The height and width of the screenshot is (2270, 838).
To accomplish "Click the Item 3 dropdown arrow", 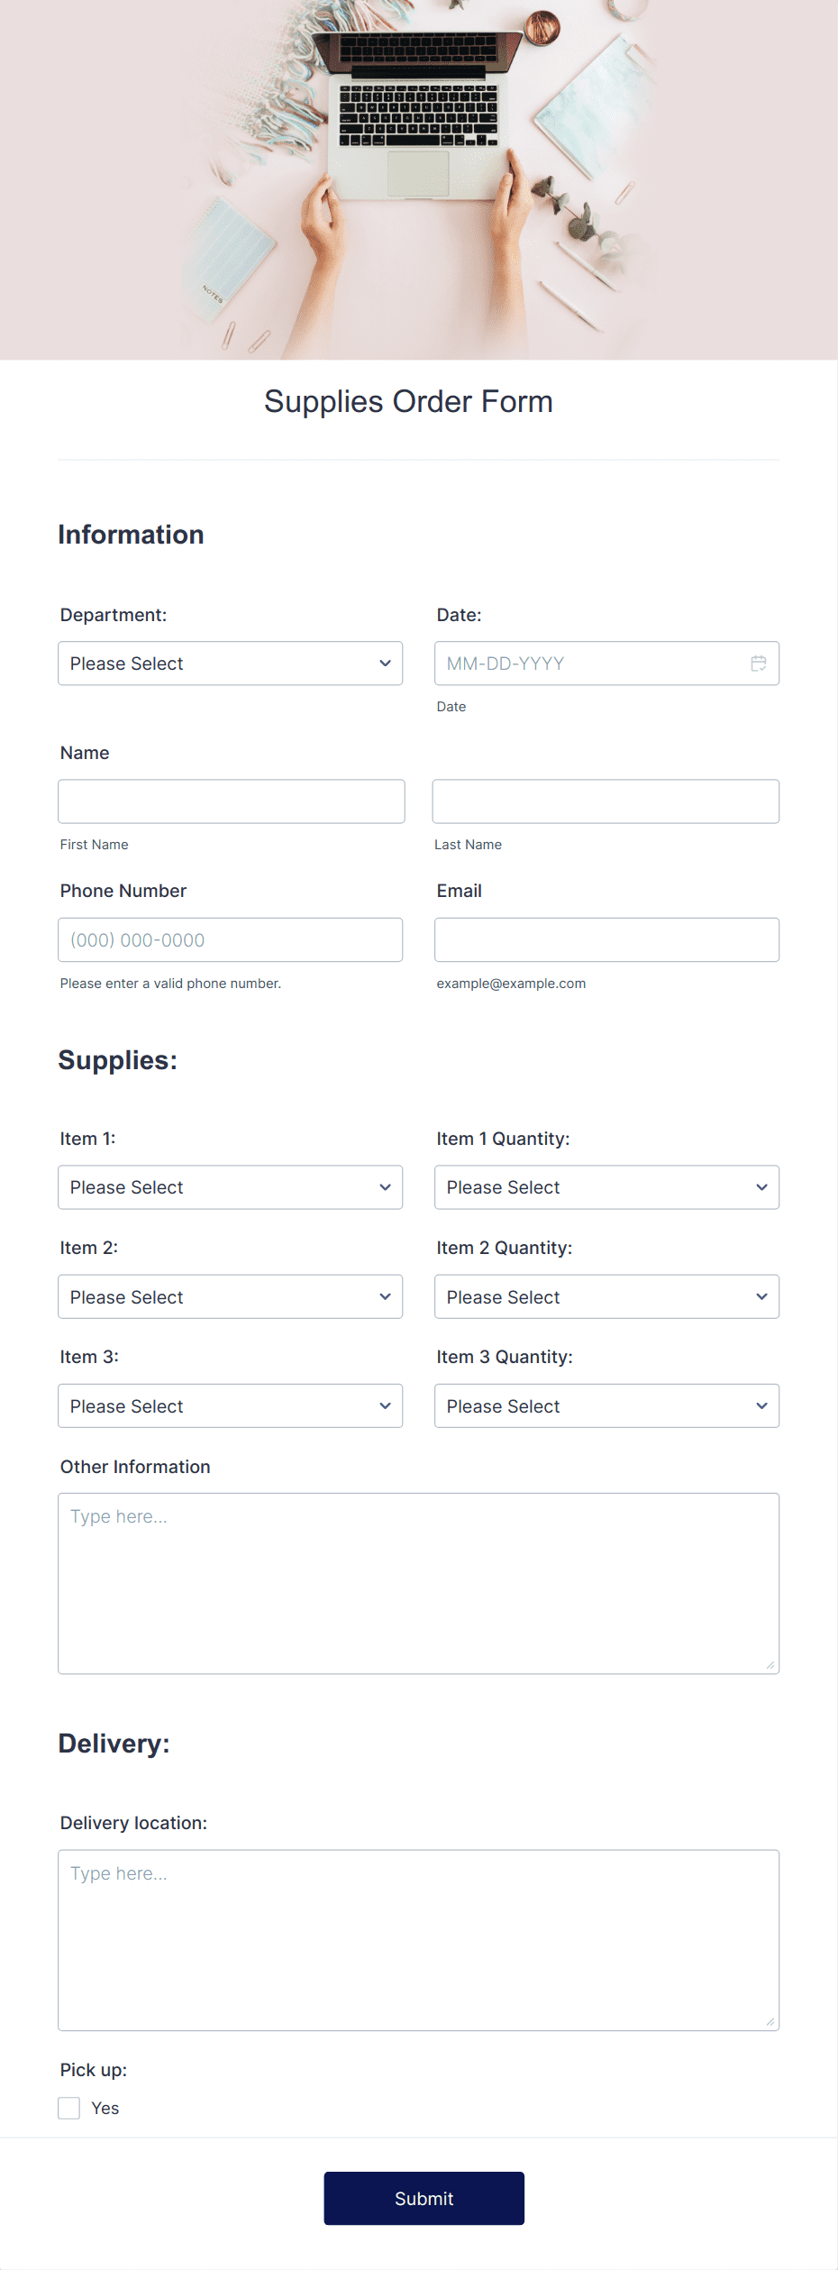I will (386, 1405).
